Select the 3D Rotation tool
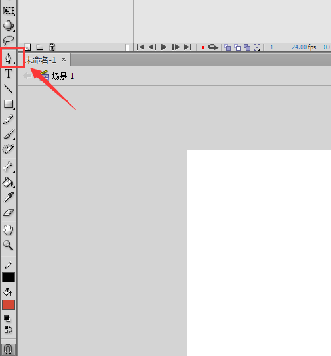Image resolution: width=331 pixels, height=356 pixels. click(9, 26)
